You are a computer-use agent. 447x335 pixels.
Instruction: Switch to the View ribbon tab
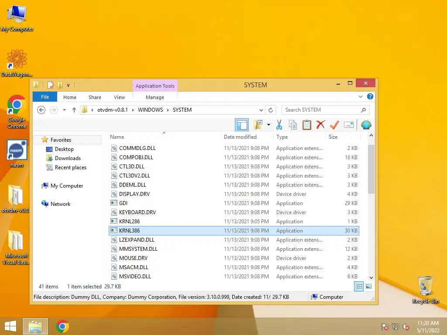(x=119, y=97)
